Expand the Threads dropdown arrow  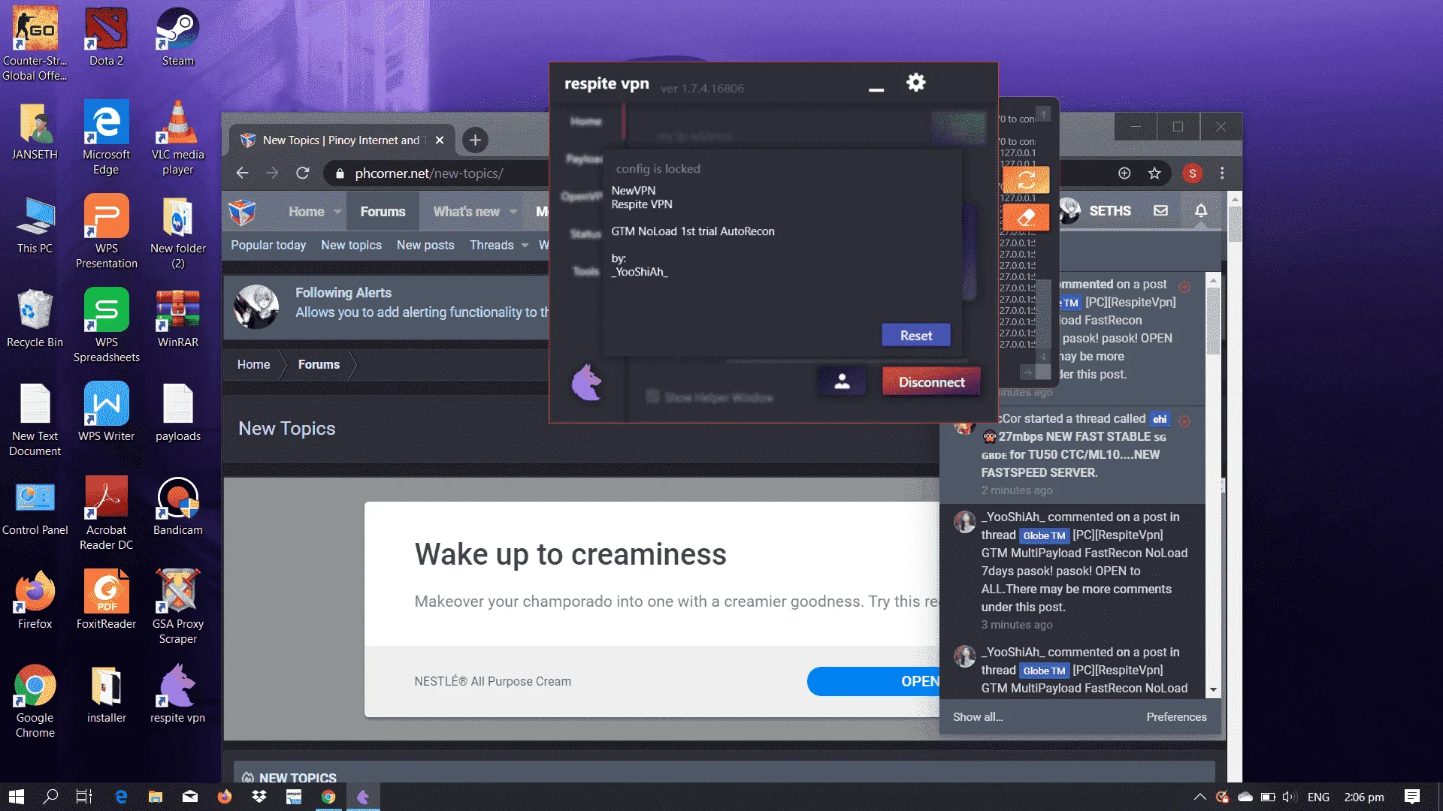point(525,246)
